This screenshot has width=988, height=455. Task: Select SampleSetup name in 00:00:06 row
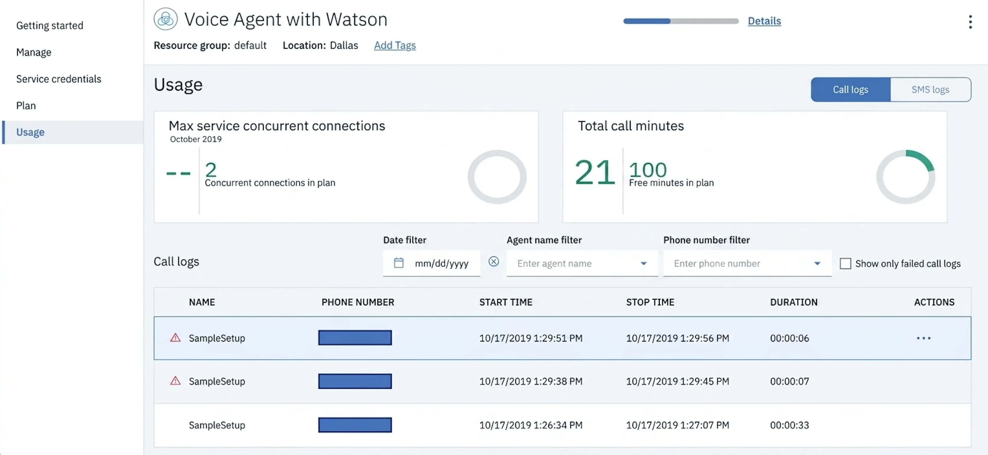pyautogui.click(x=217, y=338)
